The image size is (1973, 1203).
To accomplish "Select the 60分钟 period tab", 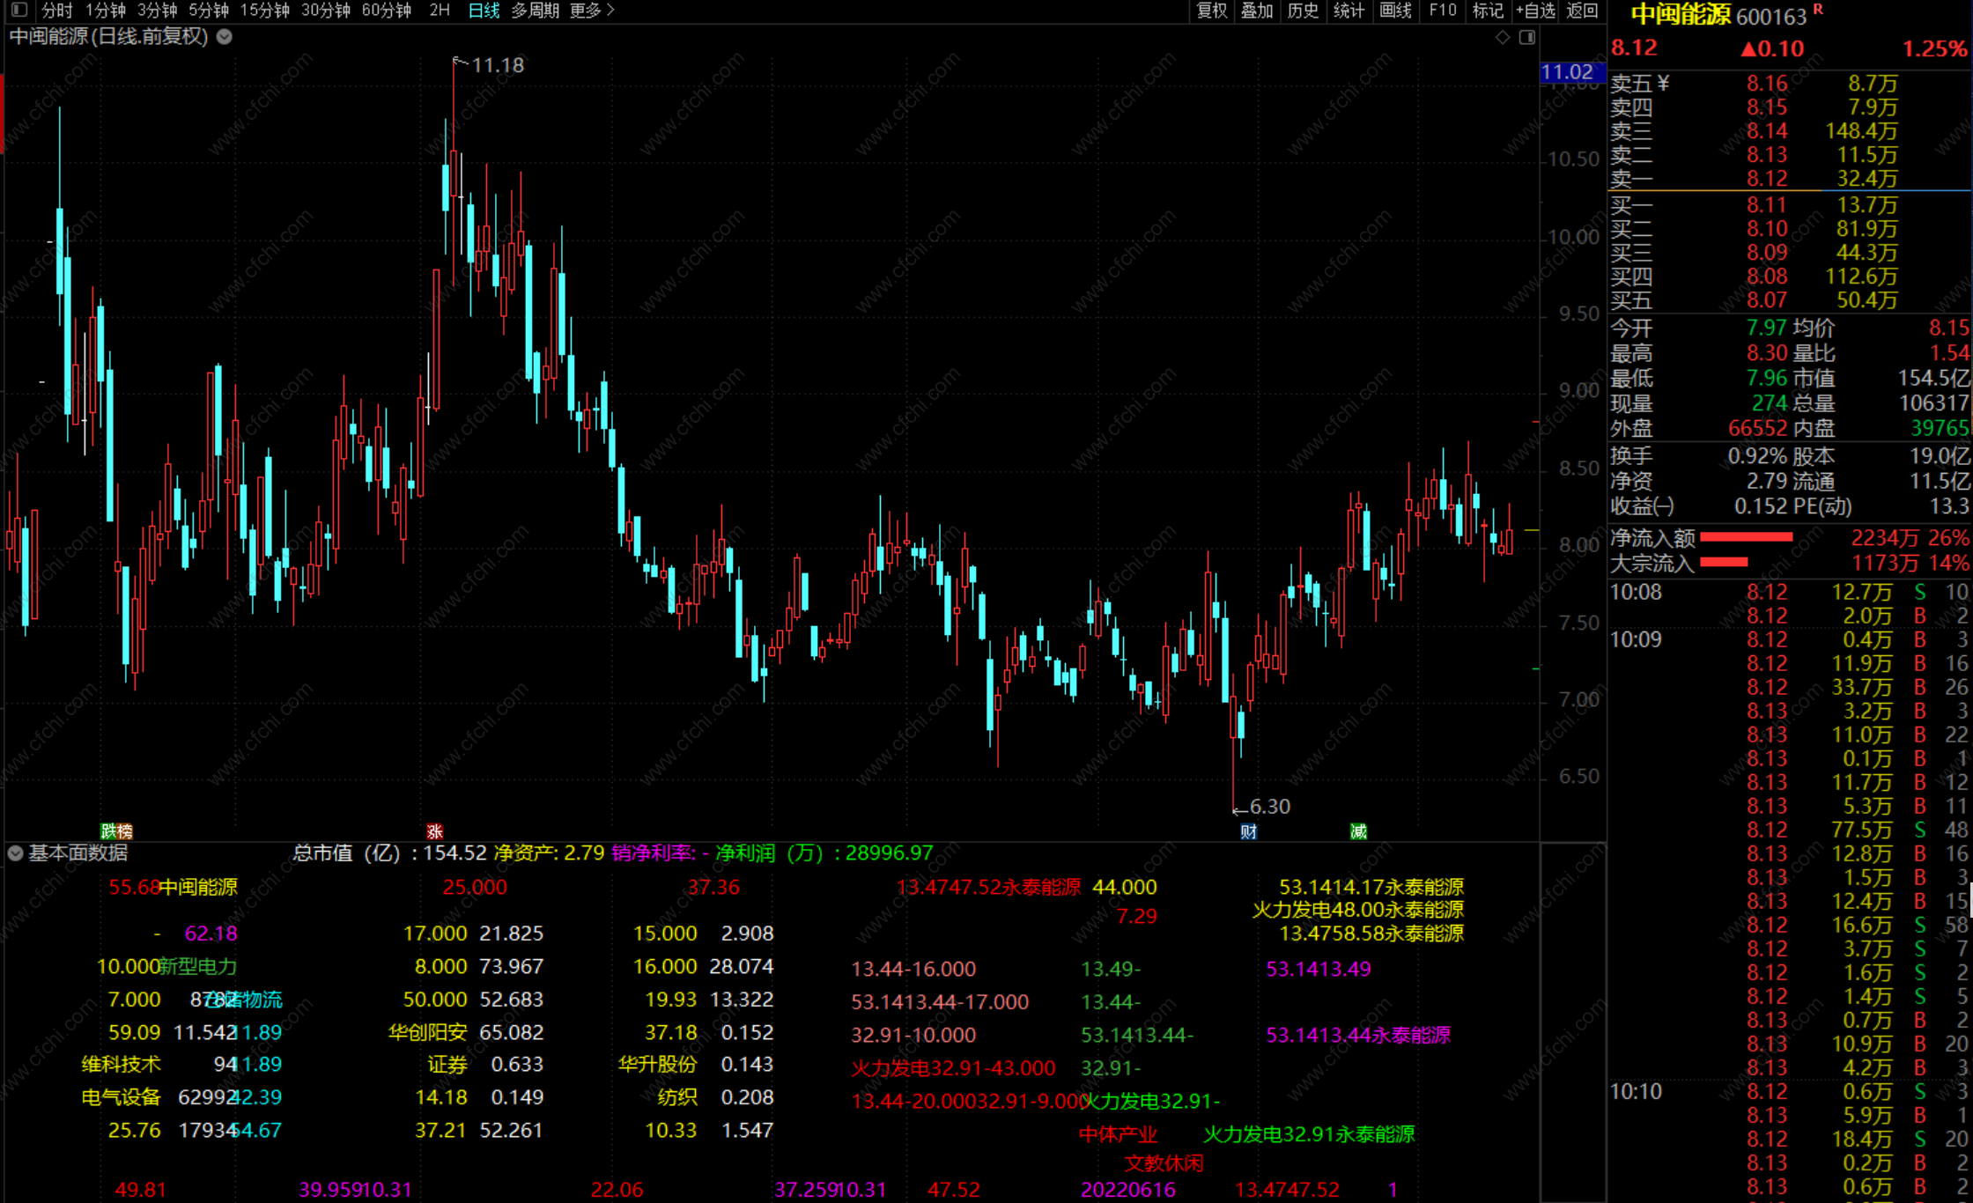I will click(386, 11).
